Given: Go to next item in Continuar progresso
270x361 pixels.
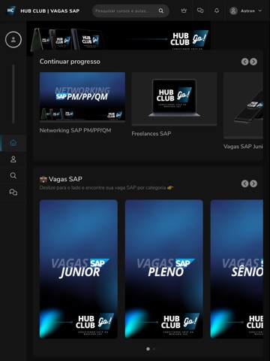Looking at the screenshot, I should click(x=253, y=62).
